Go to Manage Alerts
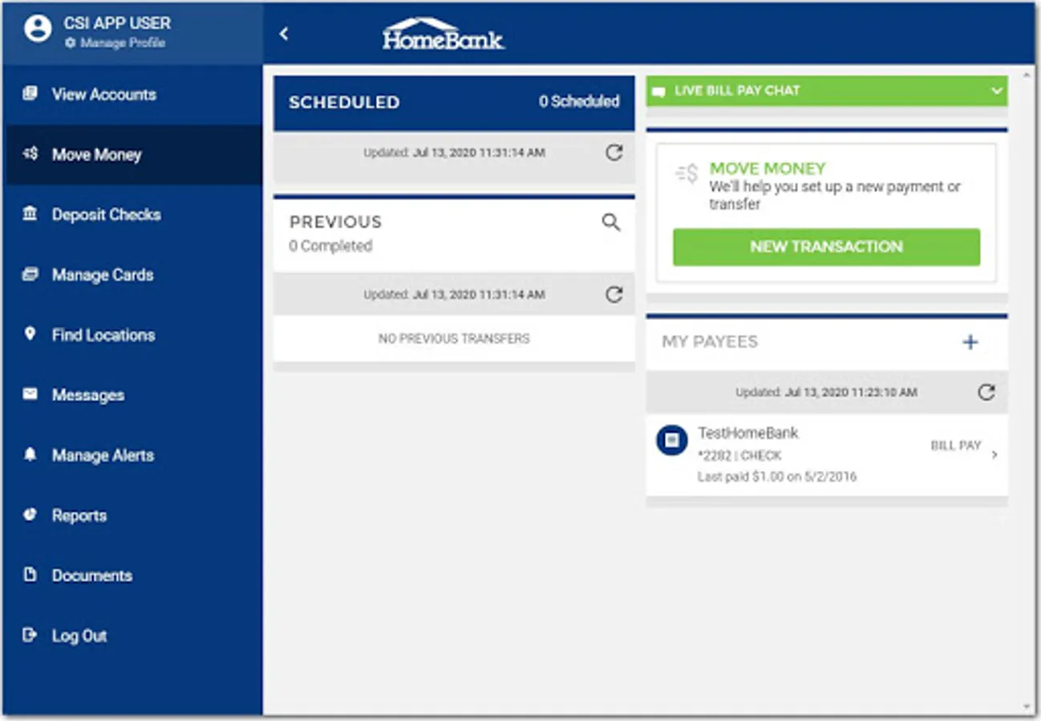This screenshot has width=1041, height=721. pyautogui.click(x=134, y=455)
